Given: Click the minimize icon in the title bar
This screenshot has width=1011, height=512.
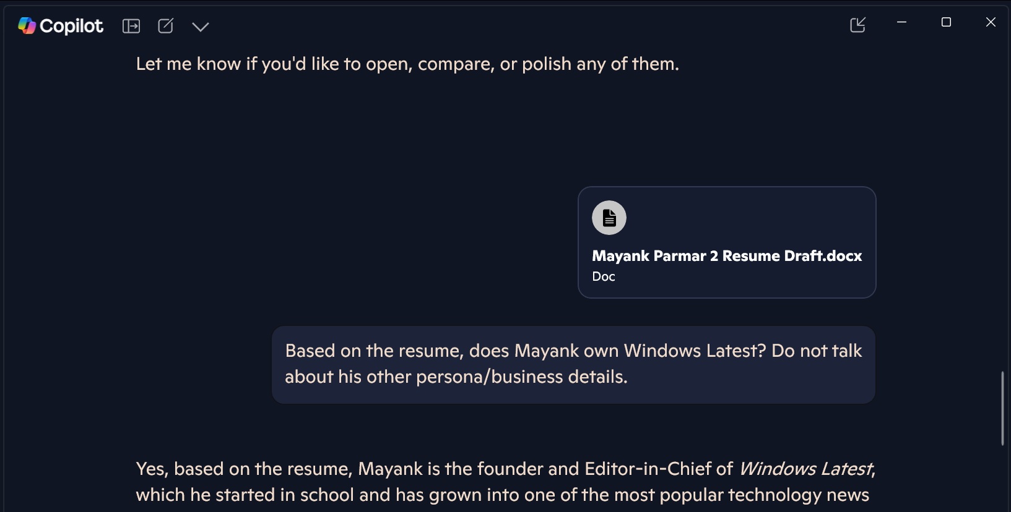Looking at the screenshot, I should point(901,22).
